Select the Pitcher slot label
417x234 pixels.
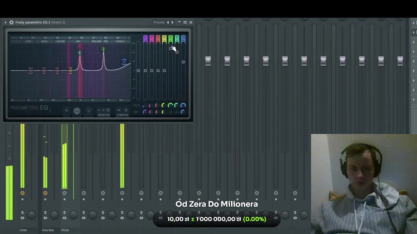(65, 230)
